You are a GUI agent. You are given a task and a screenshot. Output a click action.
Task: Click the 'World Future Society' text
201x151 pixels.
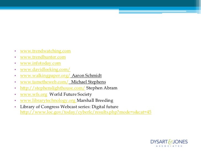pos(71,94)
